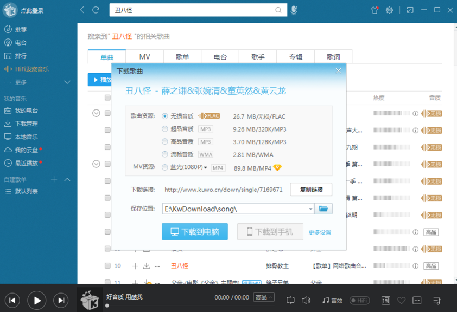Viewport: 457px width, 312px height.
Task: Expand the save location dropdown arrow
Action: 310,209
